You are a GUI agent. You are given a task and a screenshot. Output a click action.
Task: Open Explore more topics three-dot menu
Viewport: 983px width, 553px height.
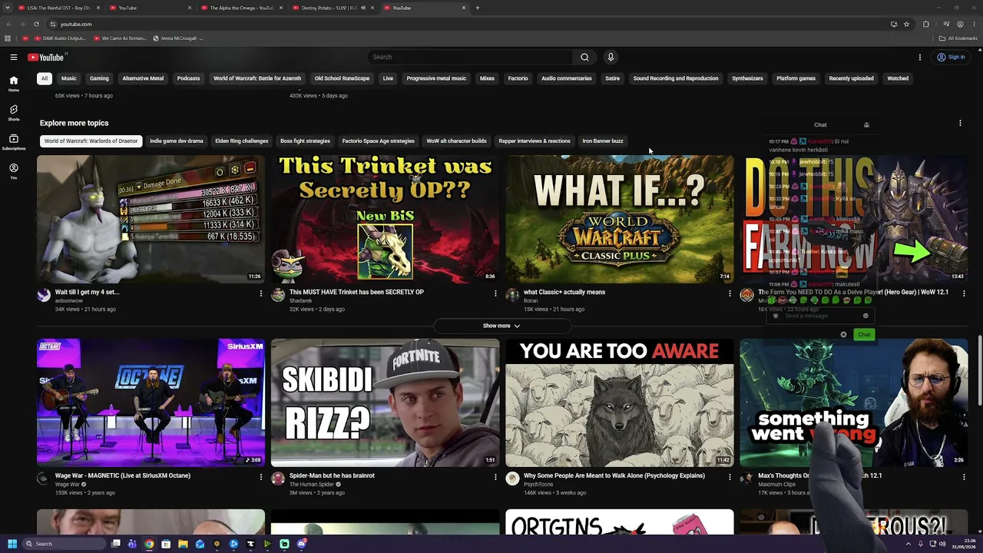coord(960,123)
